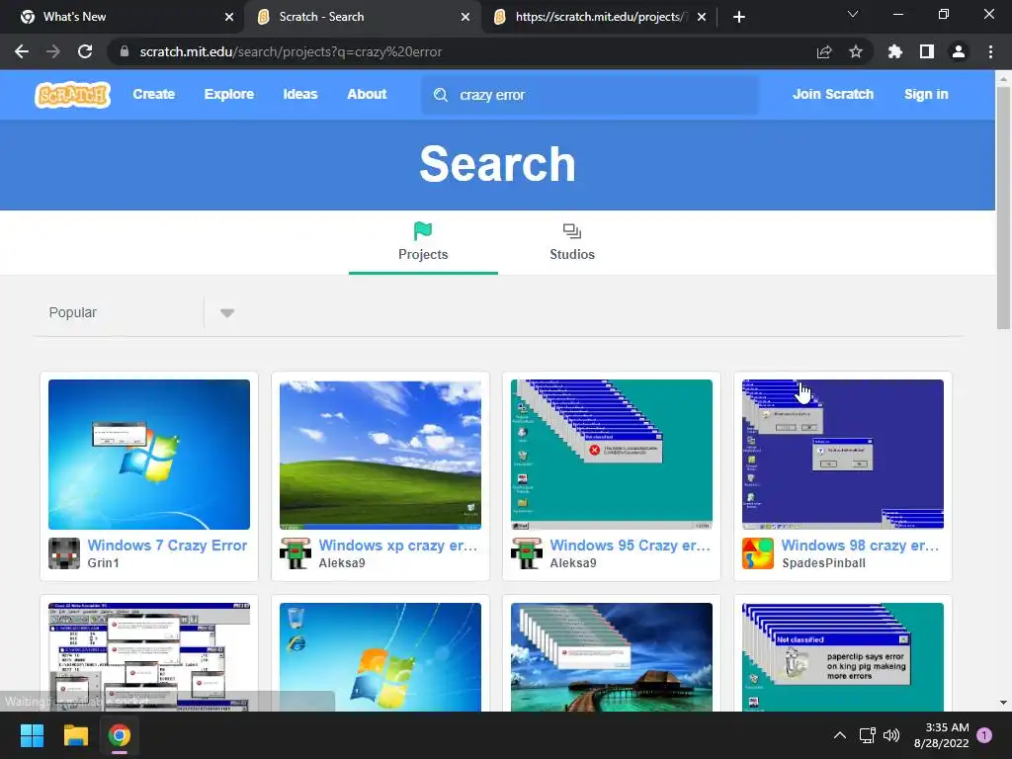Image resolution: width=1012 pixels, height=759 pixels.
Task: Open the Windows xp green hill thumbnail
Action: [380, 455]
